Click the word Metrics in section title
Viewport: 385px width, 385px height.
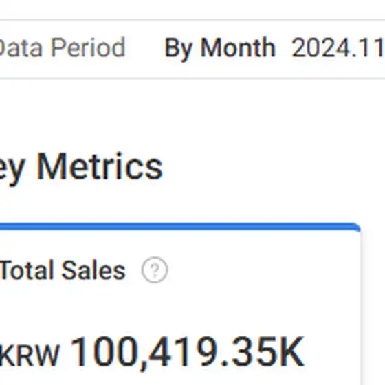(100, 166)
